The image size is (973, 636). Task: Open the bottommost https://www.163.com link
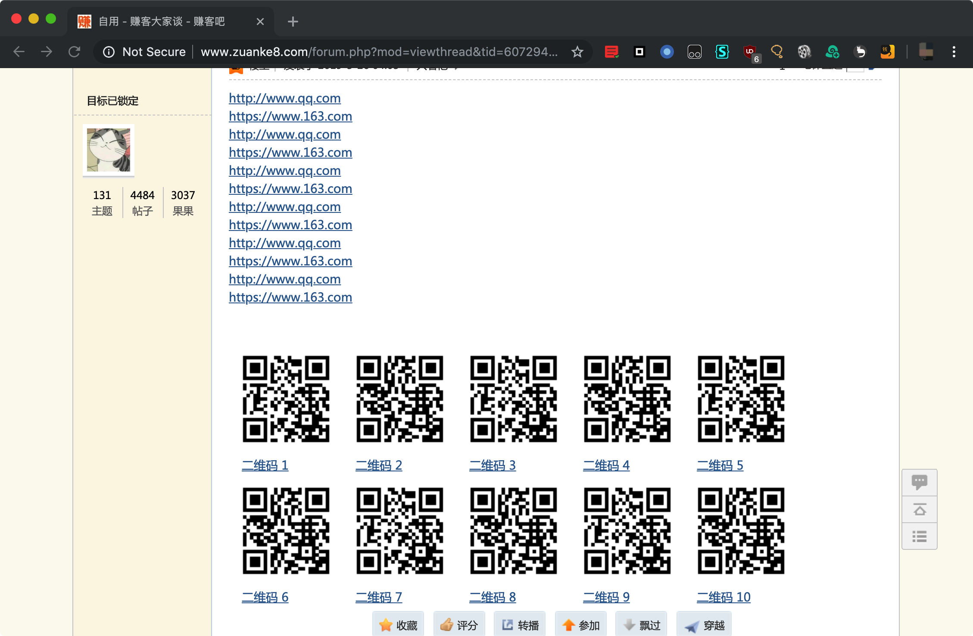pyautogui.click(x=290, y=297)
